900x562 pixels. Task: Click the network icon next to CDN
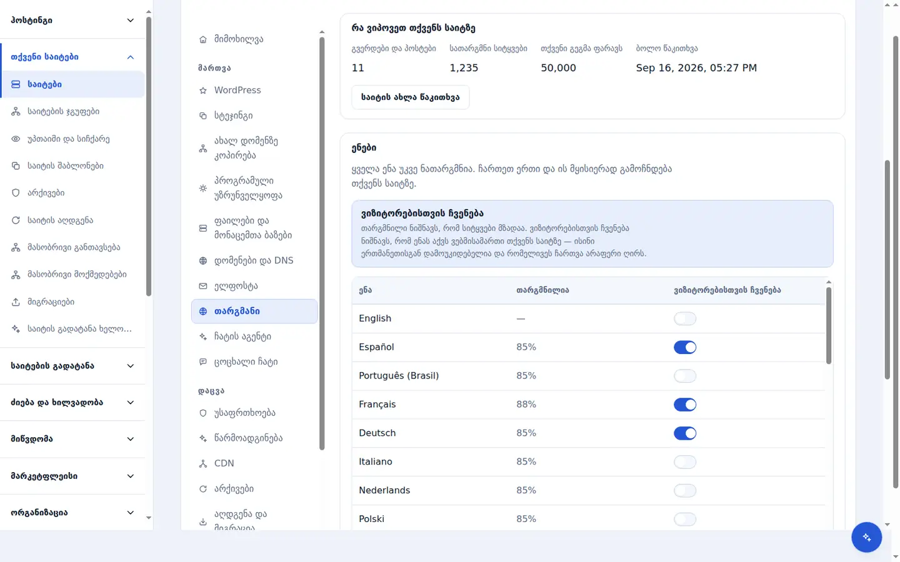(203, 463)
